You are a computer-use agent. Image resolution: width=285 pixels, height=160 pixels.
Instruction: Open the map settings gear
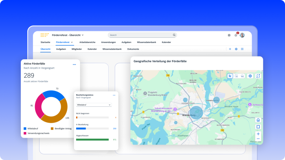[x=250, y=76]
